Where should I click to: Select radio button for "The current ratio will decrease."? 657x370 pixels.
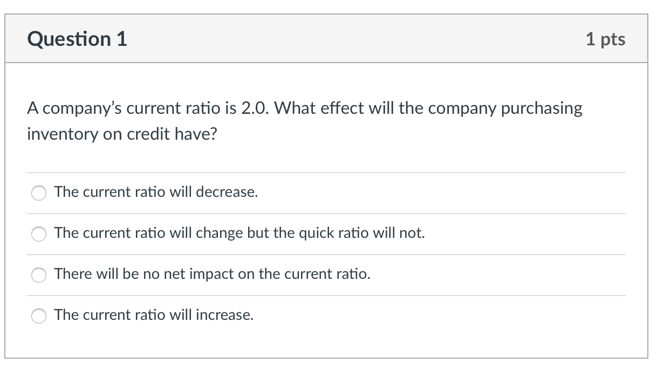(38, 193)
